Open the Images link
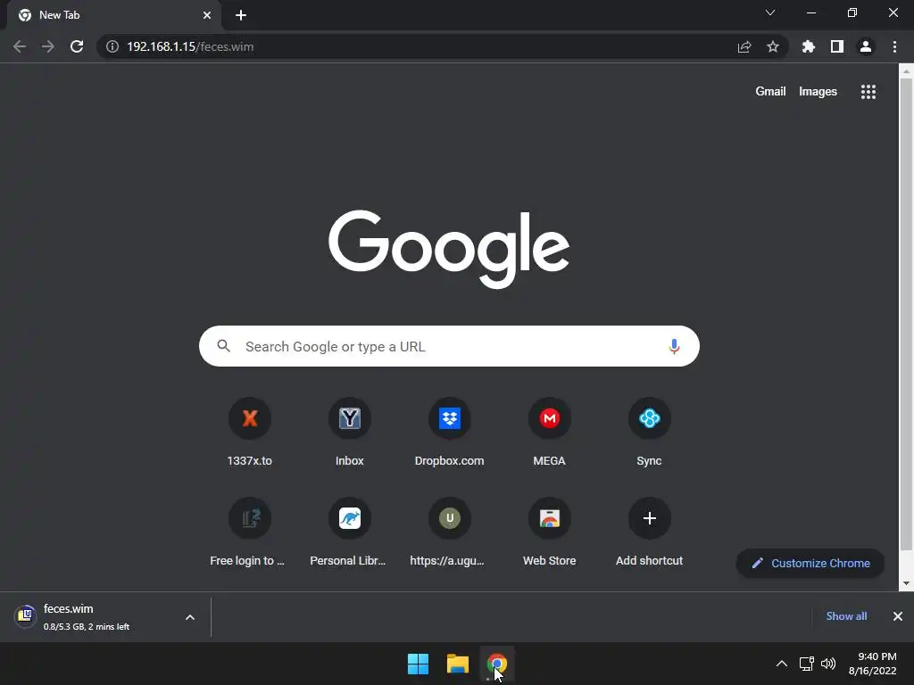Screen dimensions: 914x685 [818, 92]
